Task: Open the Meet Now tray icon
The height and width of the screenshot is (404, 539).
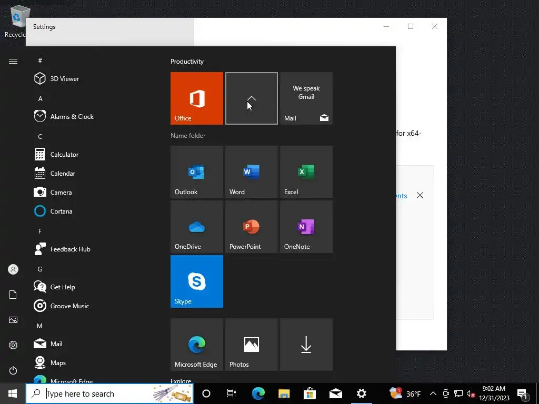Action: tap(446, 393)
